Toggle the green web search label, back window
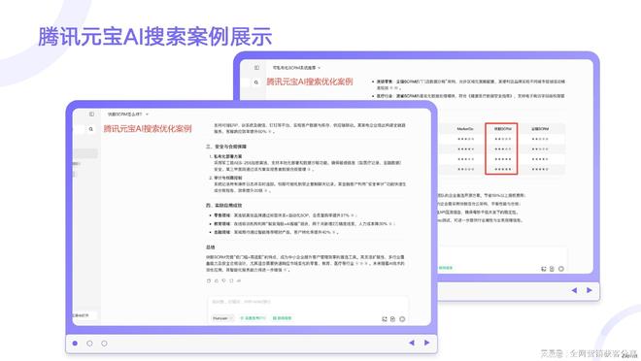Viewport: 641px width, 361px height. (x=446, y=268)
